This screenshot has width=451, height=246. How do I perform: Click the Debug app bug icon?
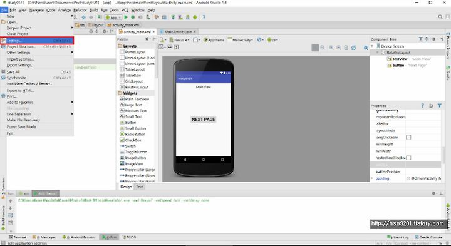tap(133, 18)
